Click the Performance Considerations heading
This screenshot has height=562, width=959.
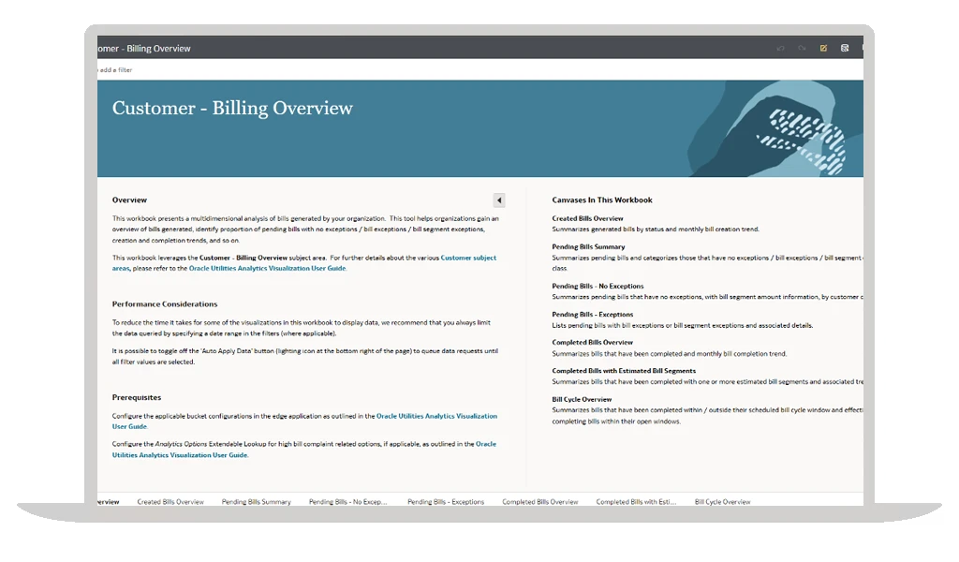point(165,304)
